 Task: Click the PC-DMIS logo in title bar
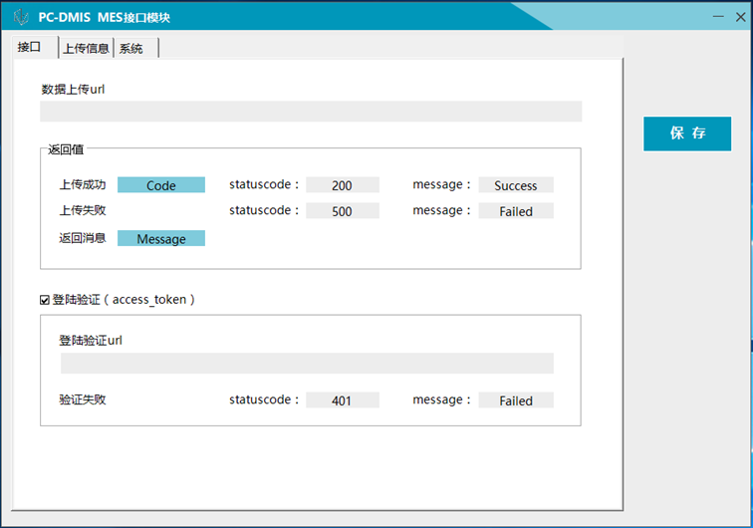click(21, 17)
